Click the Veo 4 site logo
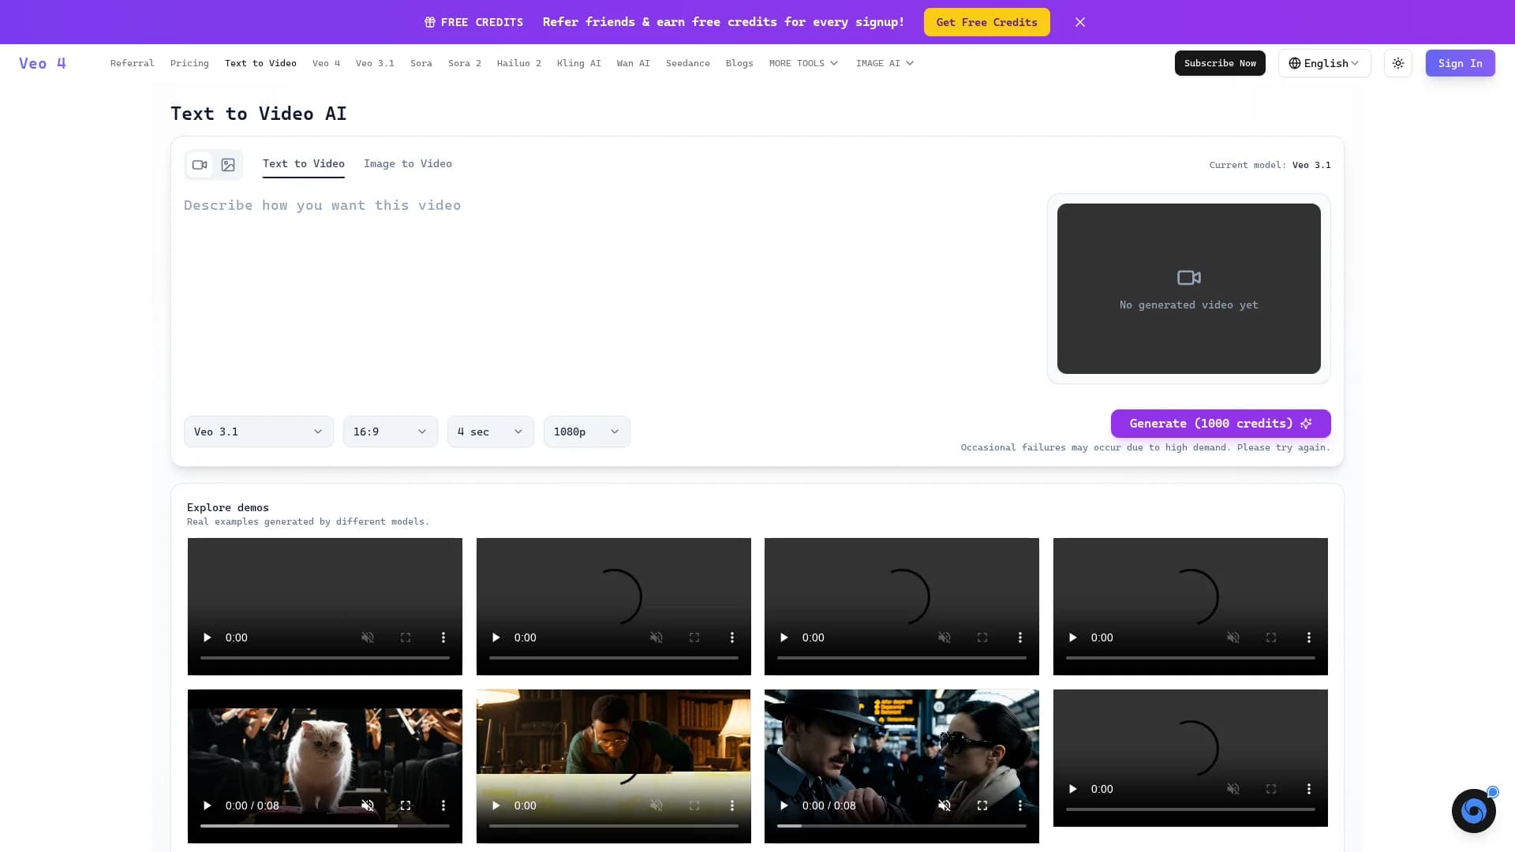 pos(43,63)
